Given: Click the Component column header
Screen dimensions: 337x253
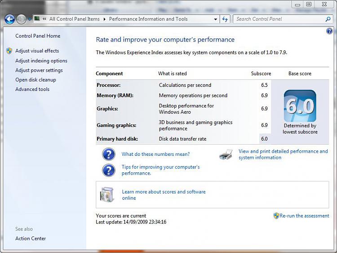Looking at the screenshot, I should [x=109, y=73].
